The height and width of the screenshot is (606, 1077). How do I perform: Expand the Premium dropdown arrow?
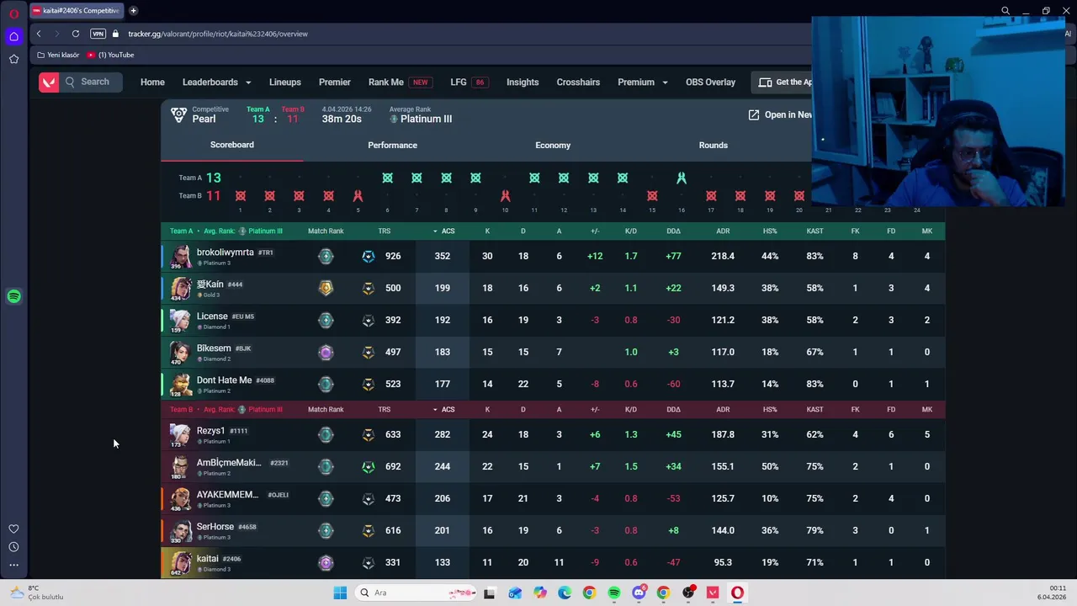[665, 82]
